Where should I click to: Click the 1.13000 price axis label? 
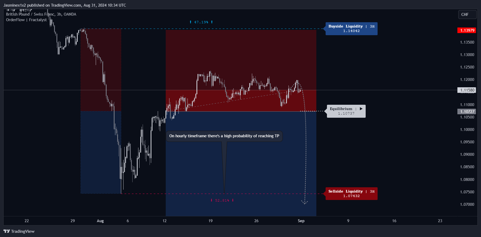pos(467,55)
